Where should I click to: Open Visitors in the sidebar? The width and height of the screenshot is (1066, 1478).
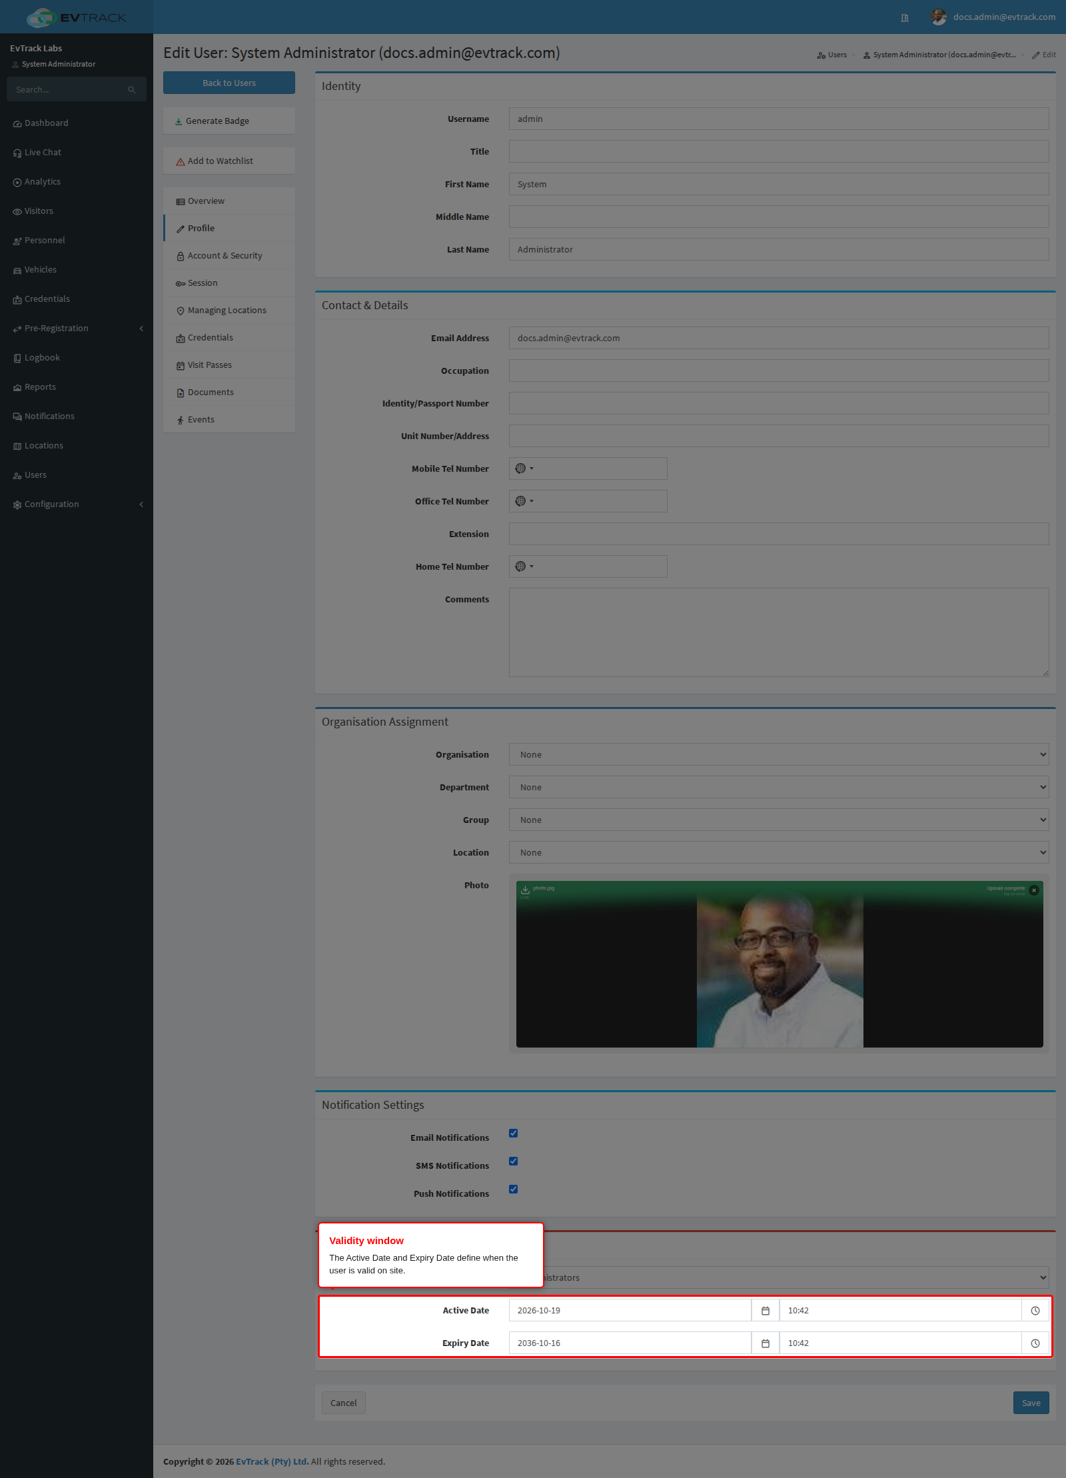point(77,211)
